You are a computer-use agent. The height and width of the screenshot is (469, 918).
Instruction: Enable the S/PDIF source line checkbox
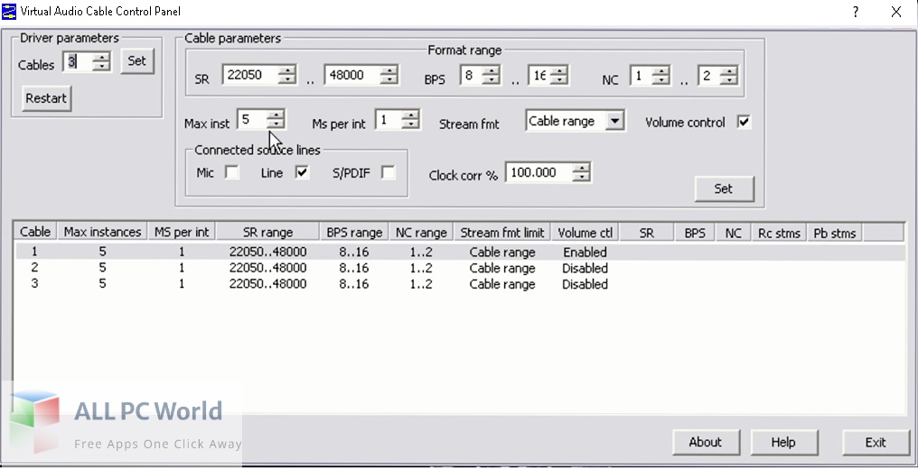pos(388,172)
